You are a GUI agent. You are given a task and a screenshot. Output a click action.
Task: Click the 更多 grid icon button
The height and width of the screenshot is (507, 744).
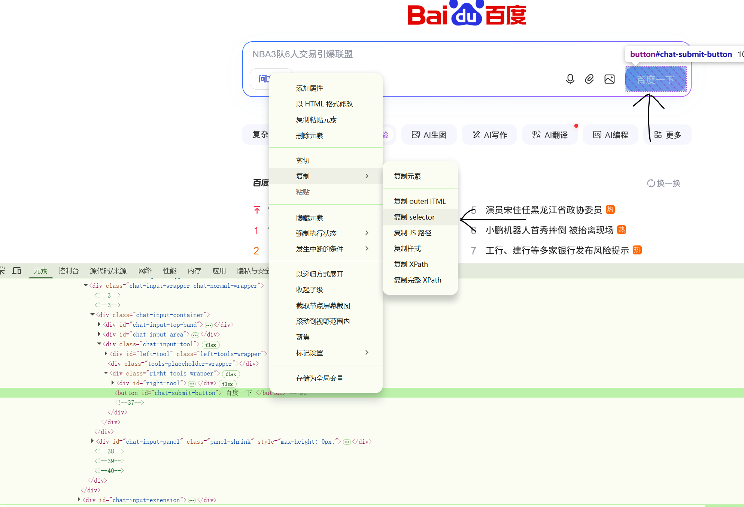point(667,135)
